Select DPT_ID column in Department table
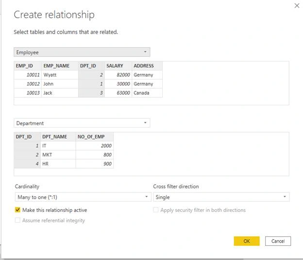 27,137
